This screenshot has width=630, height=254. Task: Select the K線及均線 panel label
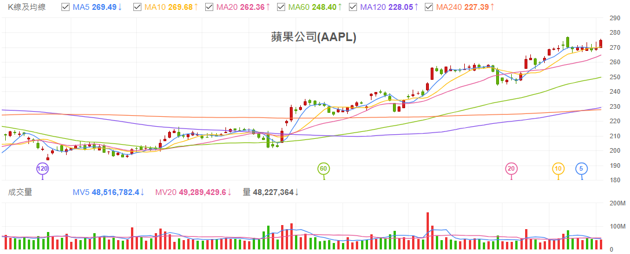(x=27, y=8)
